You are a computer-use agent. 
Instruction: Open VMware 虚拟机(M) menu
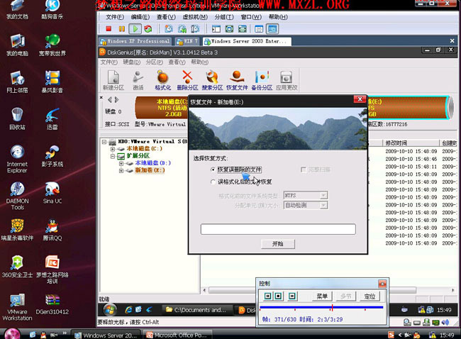click(x=195, y=17)
